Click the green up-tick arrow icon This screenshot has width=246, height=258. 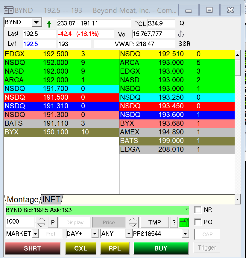pyautogui.click(x=49, y=24)
